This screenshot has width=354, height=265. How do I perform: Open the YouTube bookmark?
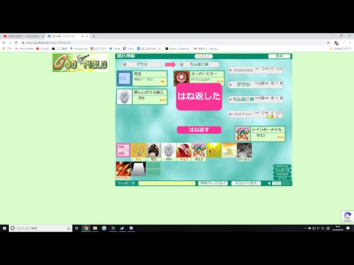click(43, 49)
